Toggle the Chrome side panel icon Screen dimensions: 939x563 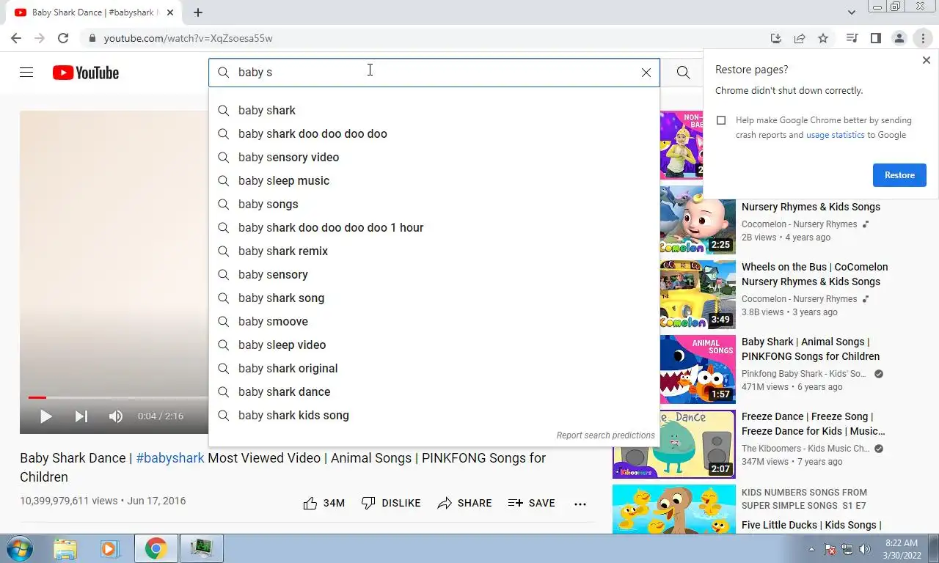(x=875, y=38)
